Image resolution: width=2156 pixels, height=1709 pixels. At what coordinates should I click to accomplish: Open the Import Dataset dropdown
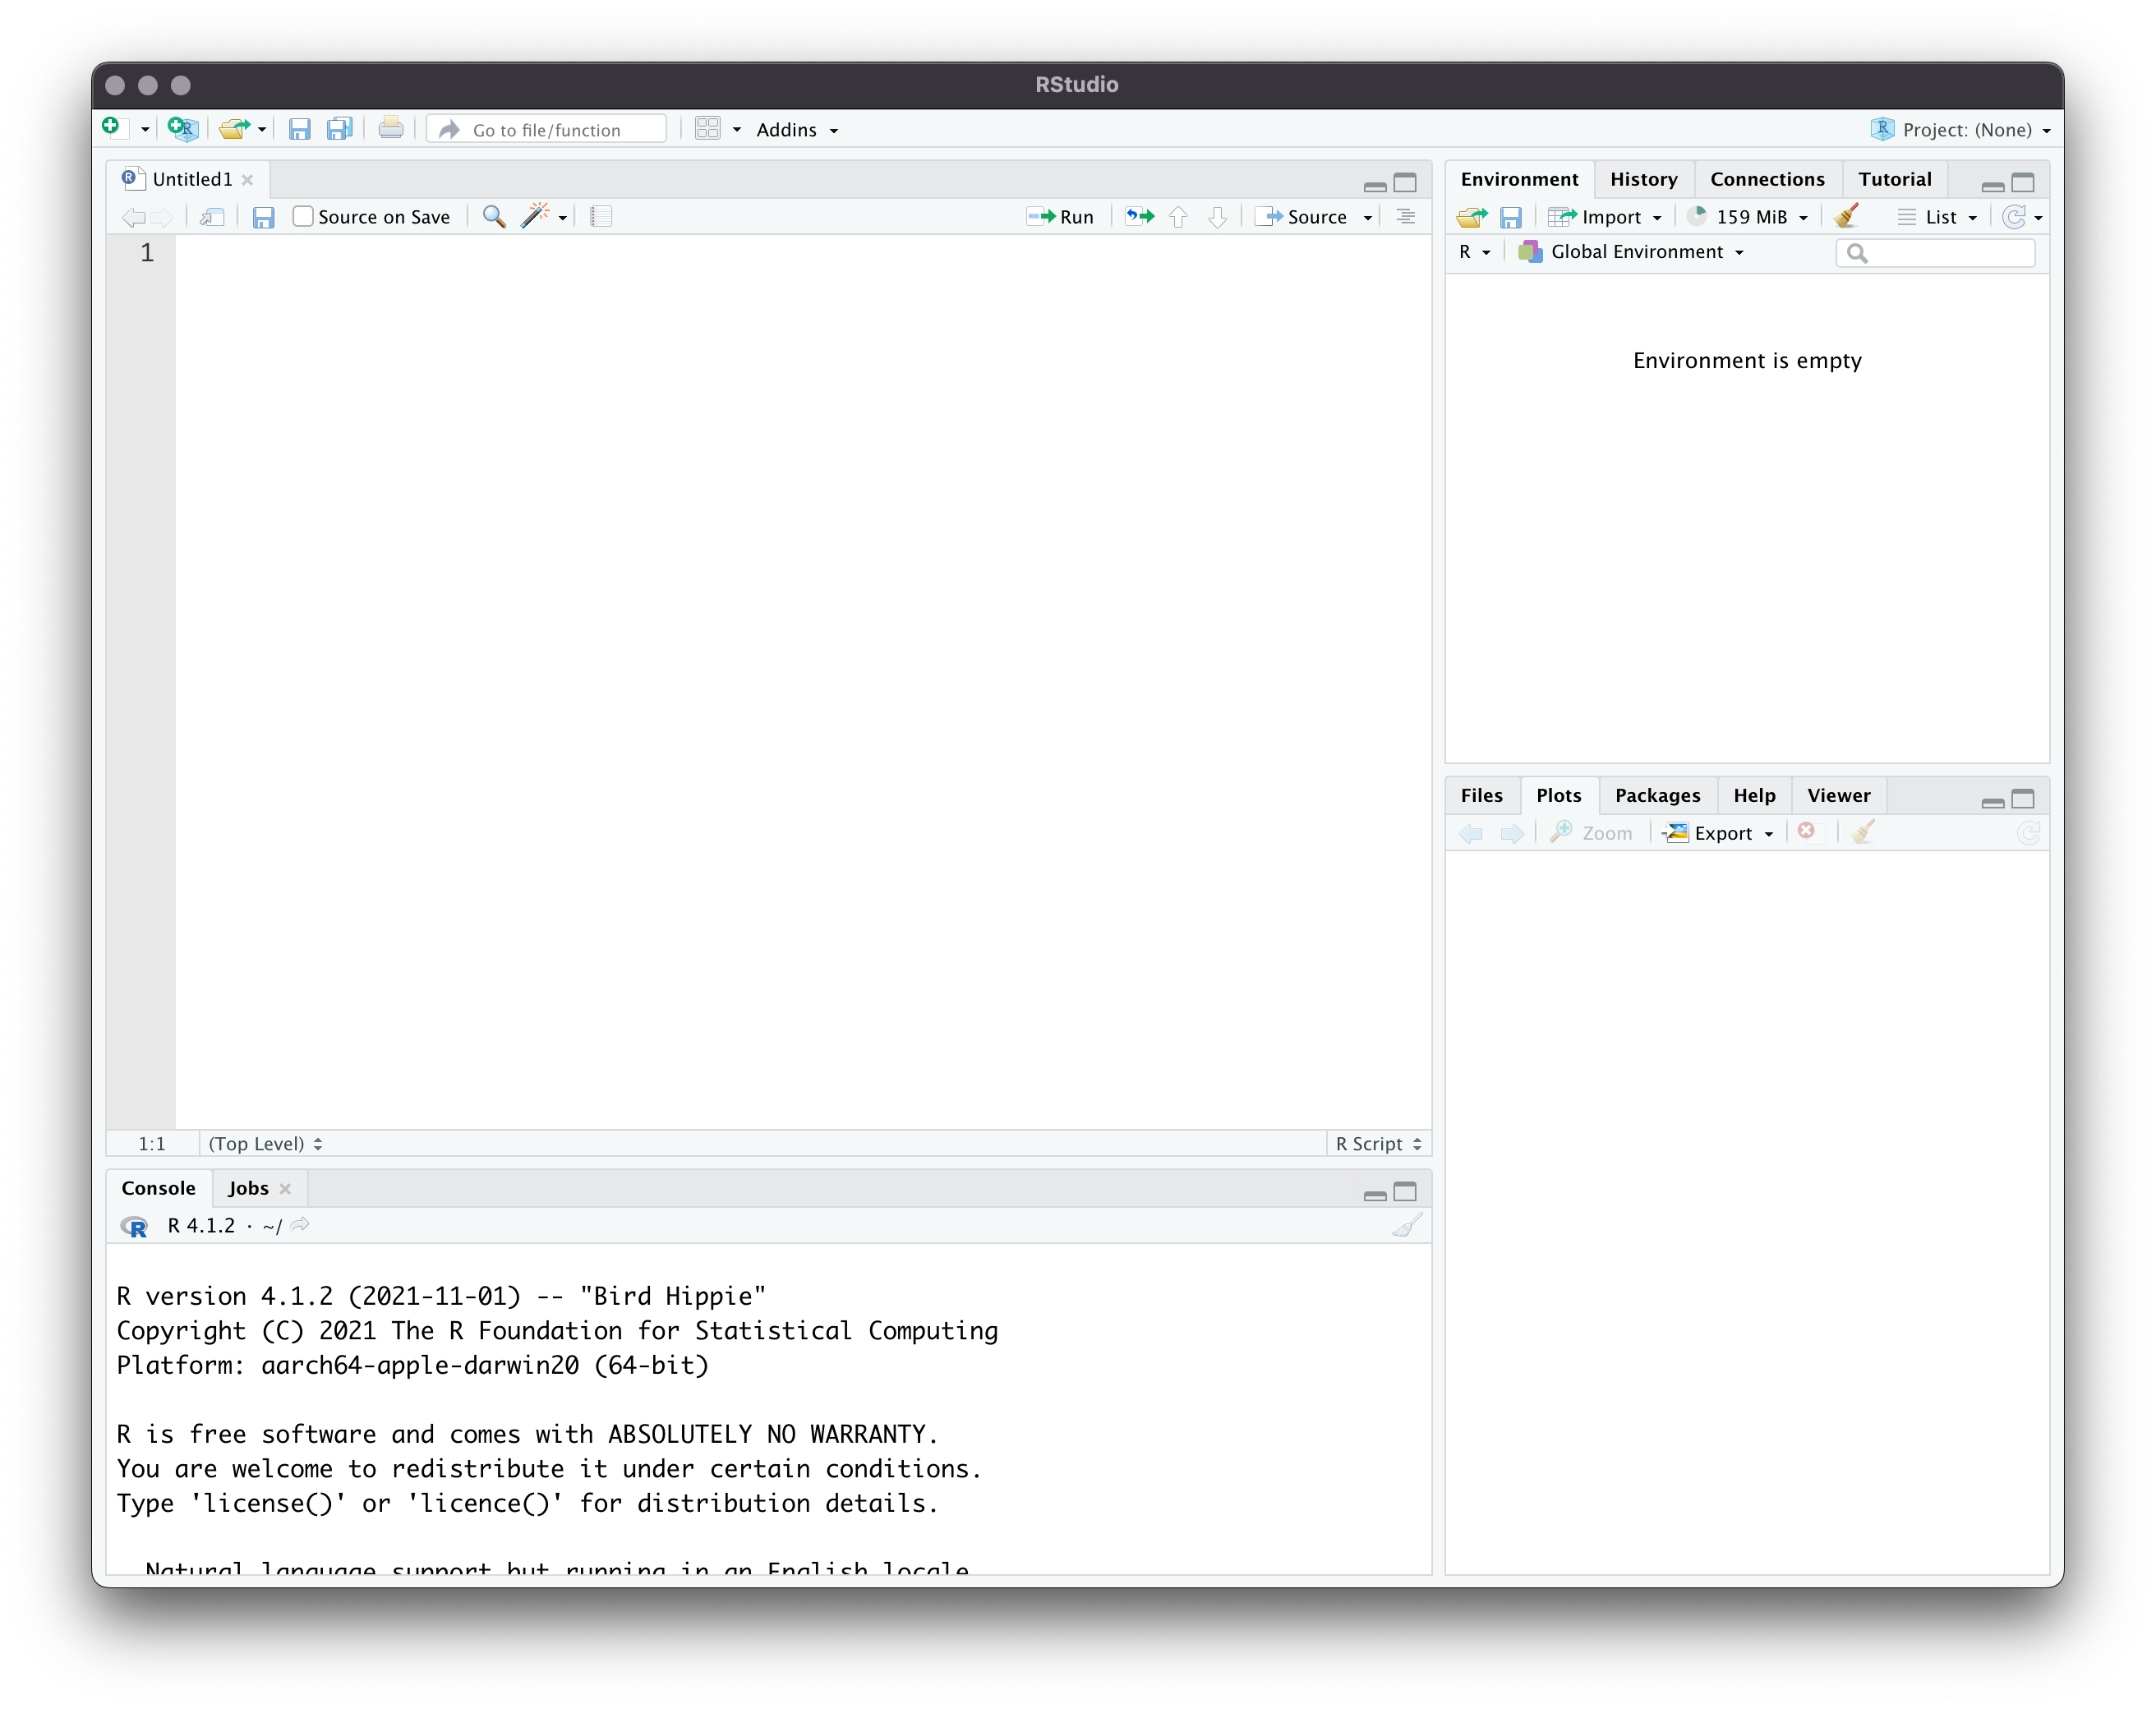click(x=1605, y=217)
